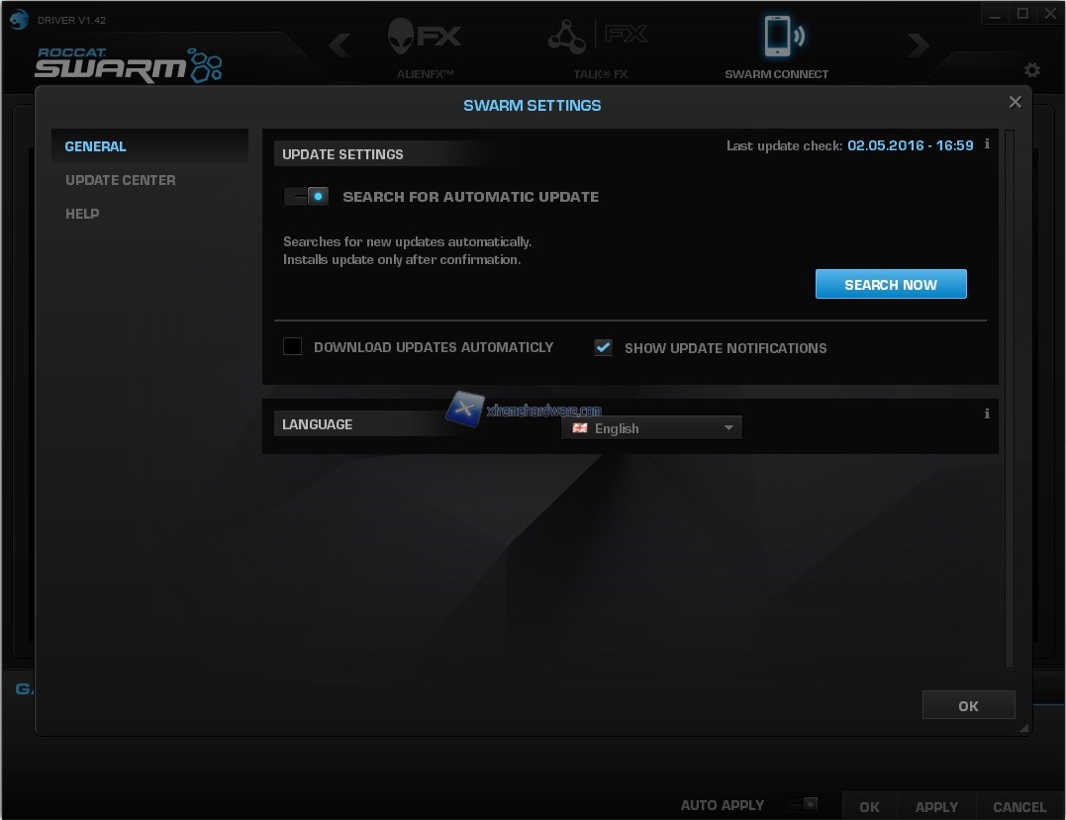Switch to Update Center section
Viewport: 1066px width, 820px height.
(121, 180)
